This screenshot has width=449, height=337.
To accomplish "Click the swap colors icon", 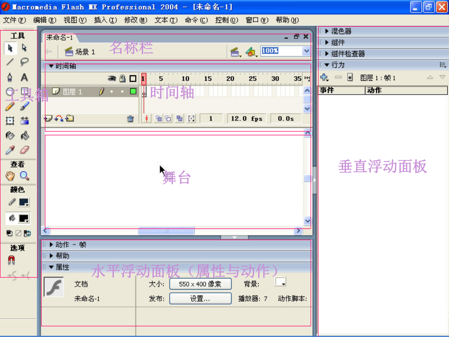I will [27, 233].
